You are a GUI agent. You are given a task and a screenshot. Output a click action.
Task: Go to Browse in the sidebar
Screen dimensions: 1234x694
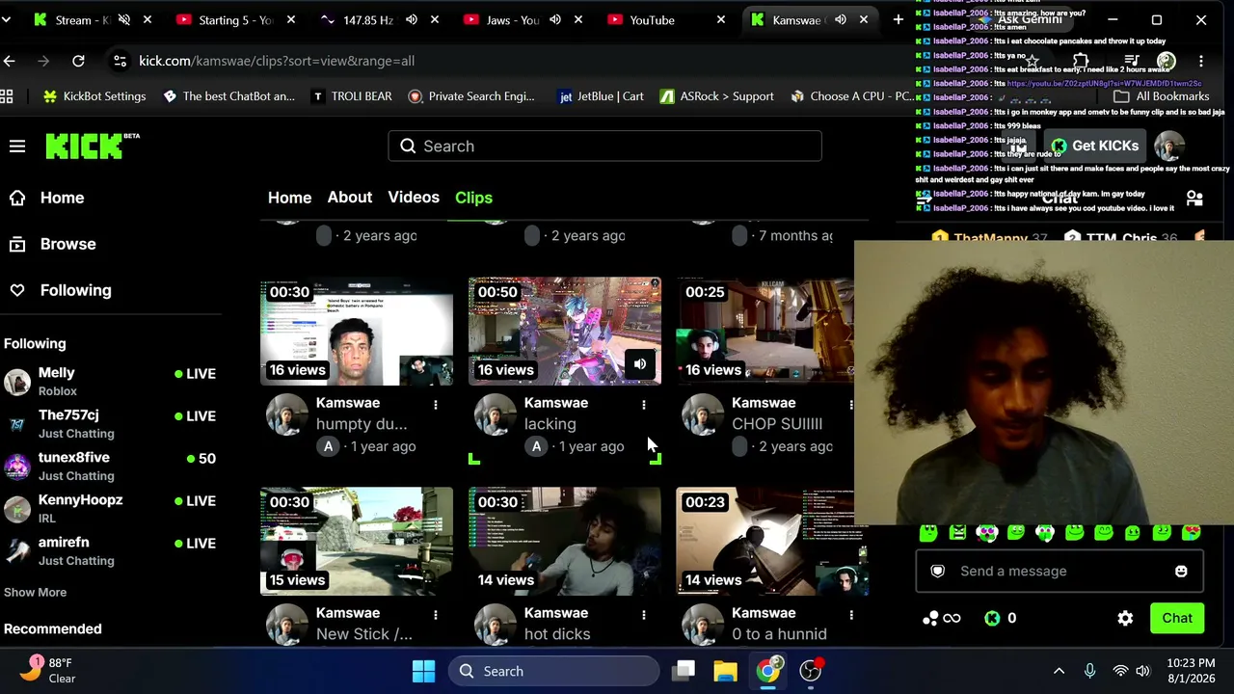(53, 244)
